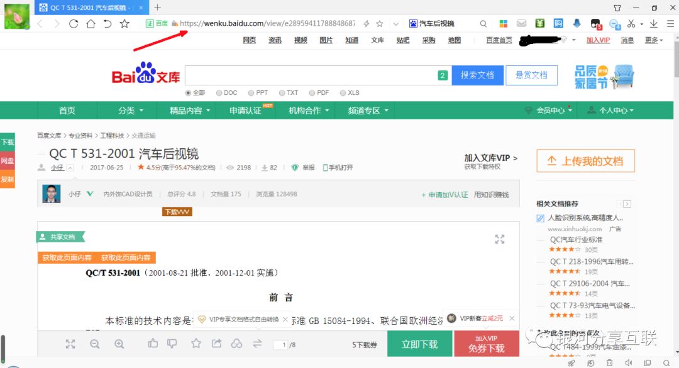Image resolution: width=679 pixels, height=368 pixels.
Task: Click the browser address bar URL
Action: click(267, 23)
